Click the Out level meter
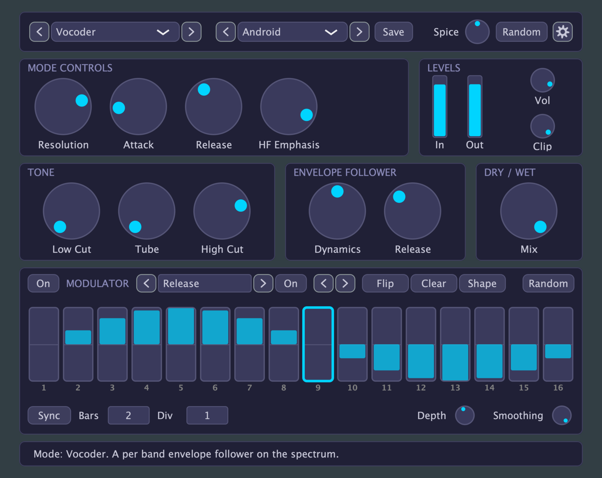The width and height of the screenshot is (602, 478). tap(475, 107)
